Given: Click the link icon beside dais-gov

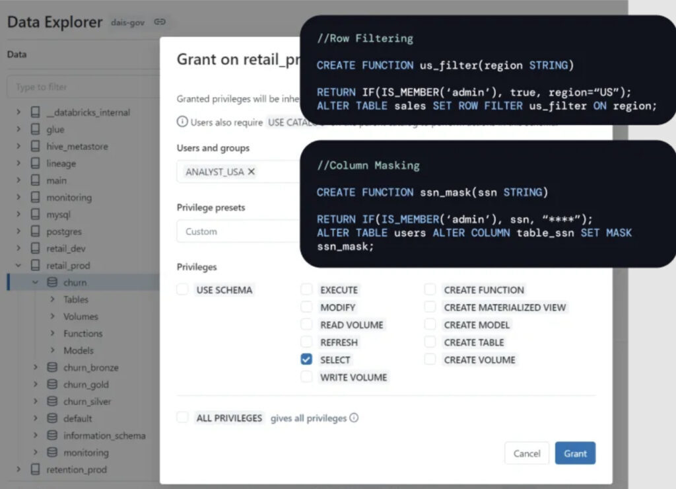Looking at the screenshot, I should click(x=159, y=22).
